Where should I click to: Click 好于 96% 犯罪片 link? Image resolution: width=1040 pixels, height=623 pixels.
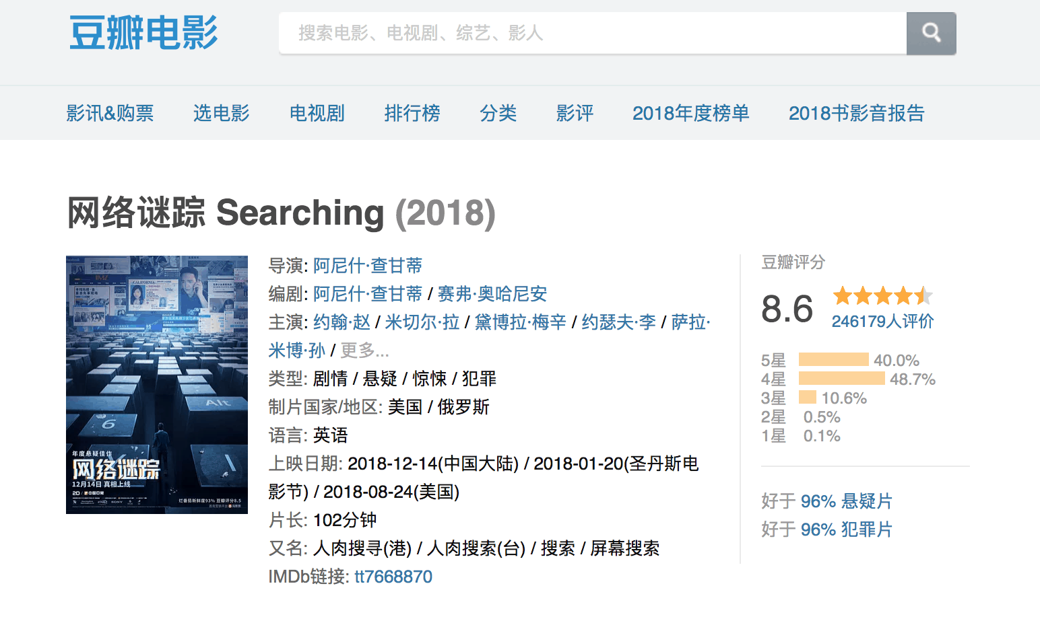[x=826, y=529]
